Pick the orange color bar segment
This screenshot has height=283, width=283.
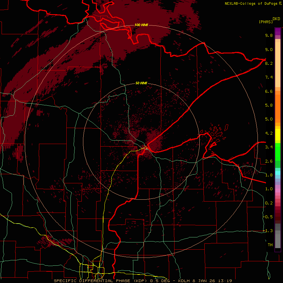coord(278,108)
